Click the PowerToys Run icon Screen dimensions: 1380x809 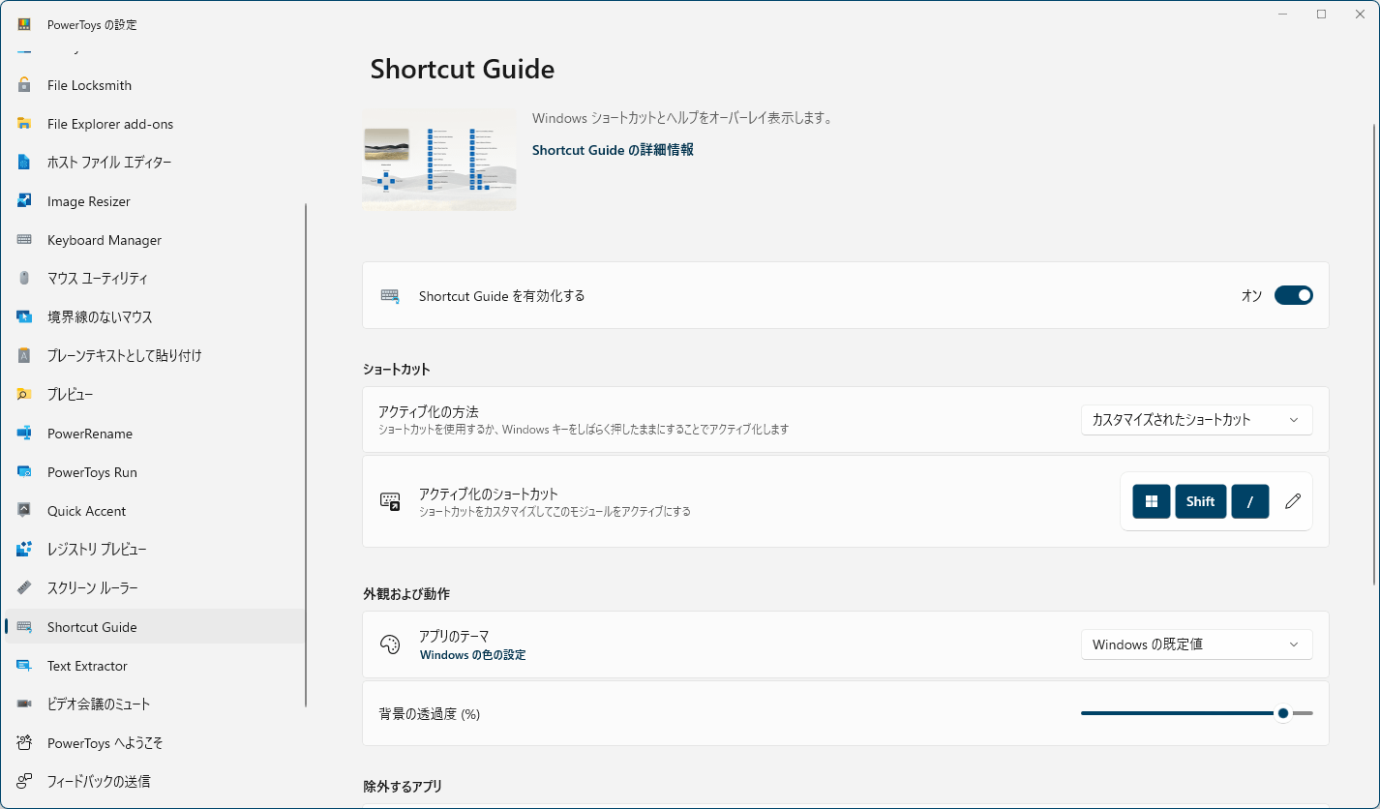(x=24, y=472)
